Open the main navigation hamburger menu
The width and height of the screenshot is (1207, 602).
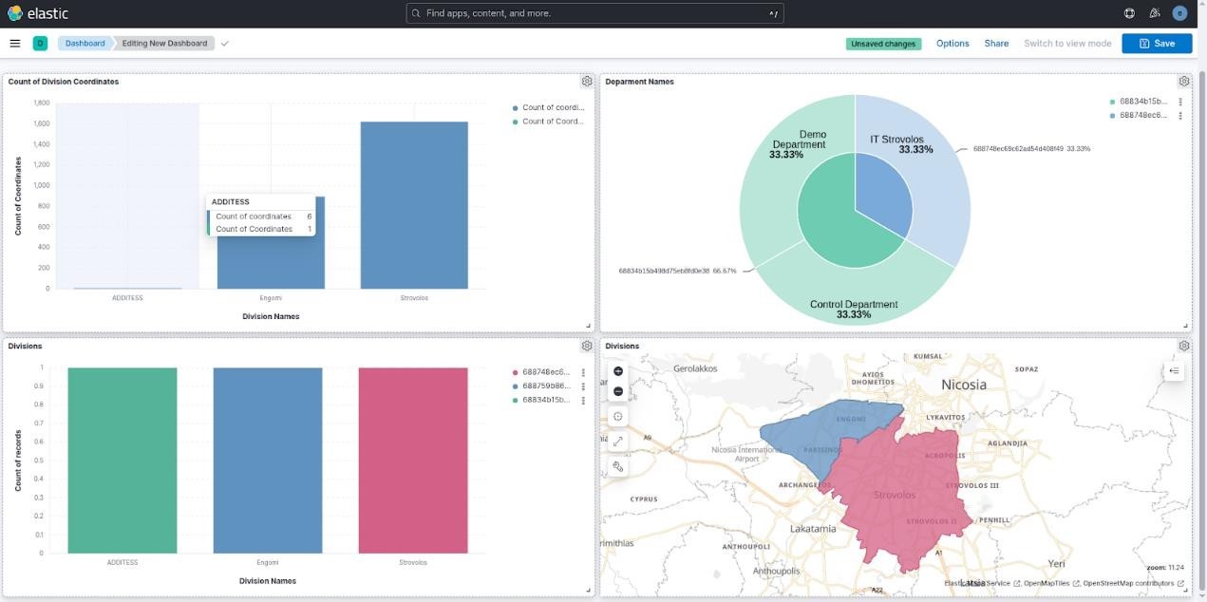tap(14, 43)
